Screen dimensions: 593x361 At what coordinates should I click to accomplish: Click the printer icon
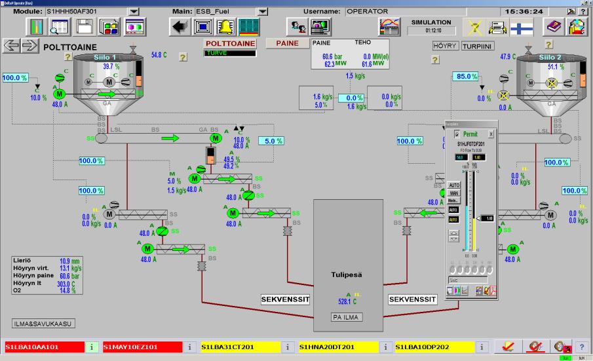click(498, 28)
